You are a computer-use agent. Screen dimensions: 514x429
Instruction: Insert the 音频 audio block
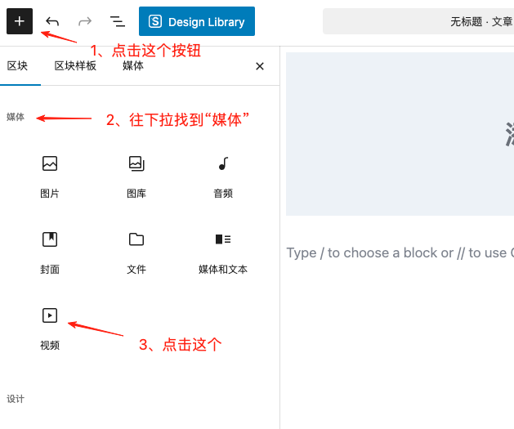point(223,176)
